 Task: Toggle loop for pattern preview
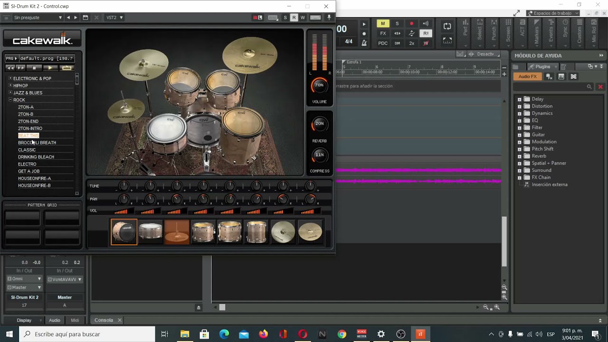(66, 68)
